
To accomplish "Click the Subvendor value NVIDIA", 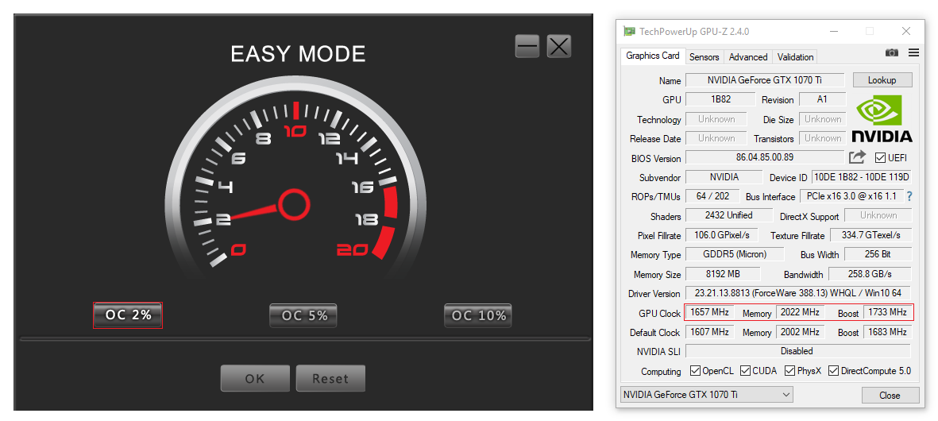I will coord(724,177).
